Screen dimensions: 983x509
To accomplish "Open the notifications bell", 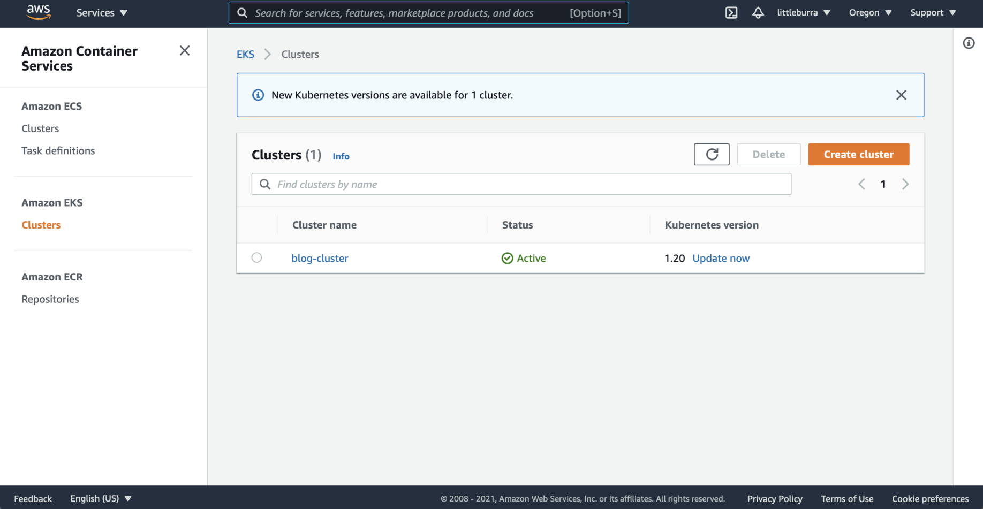I will point(758,13).
